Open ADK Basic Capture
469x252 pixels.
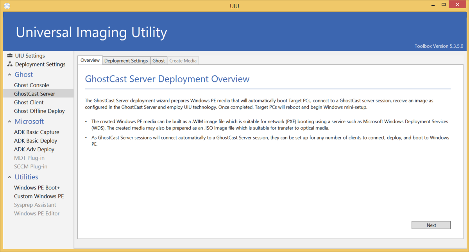37,132
